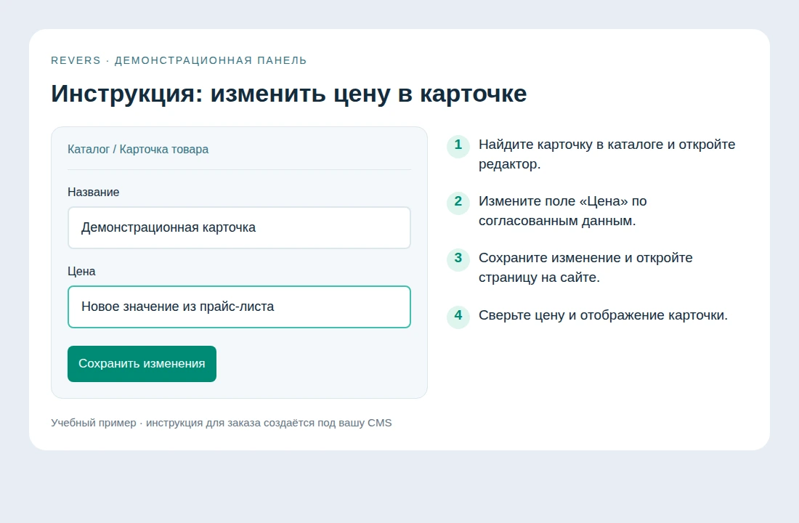The height and width of the screenshot is (523, 799).
Task: Click the step 3 number badge
Action: pyautogui.click(x=458, y=259)
